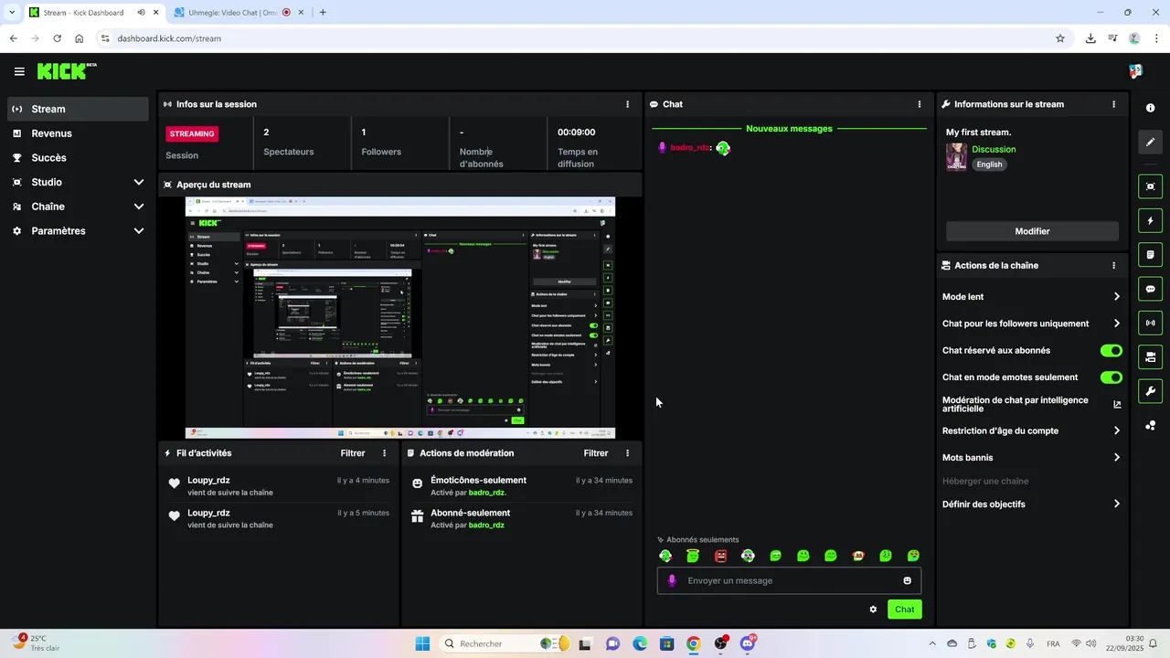This screenshot has height=658, width=1170.
Task: Reload the page in browser
Action: pyautogui.click(x=57, y=38)
